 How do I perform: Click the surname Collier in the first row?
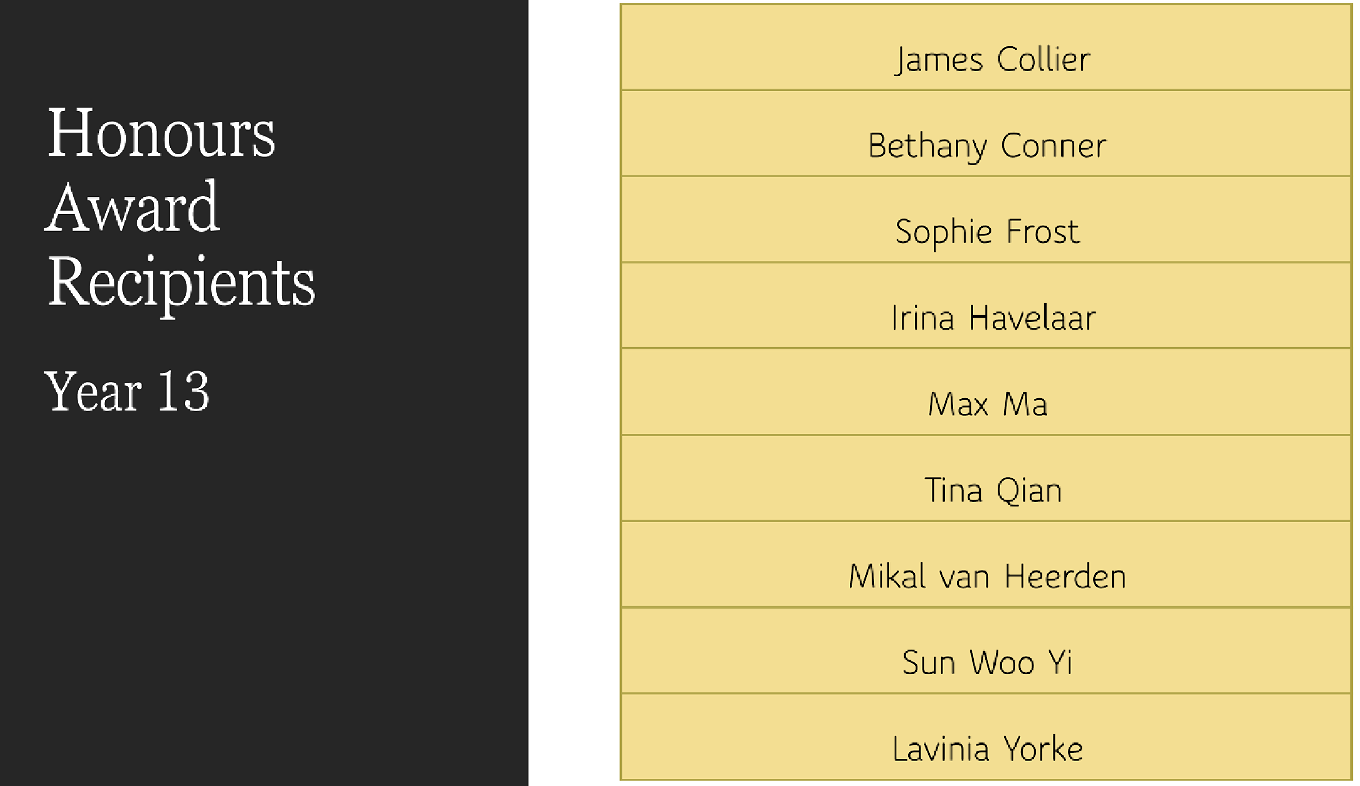[1043, 60]
